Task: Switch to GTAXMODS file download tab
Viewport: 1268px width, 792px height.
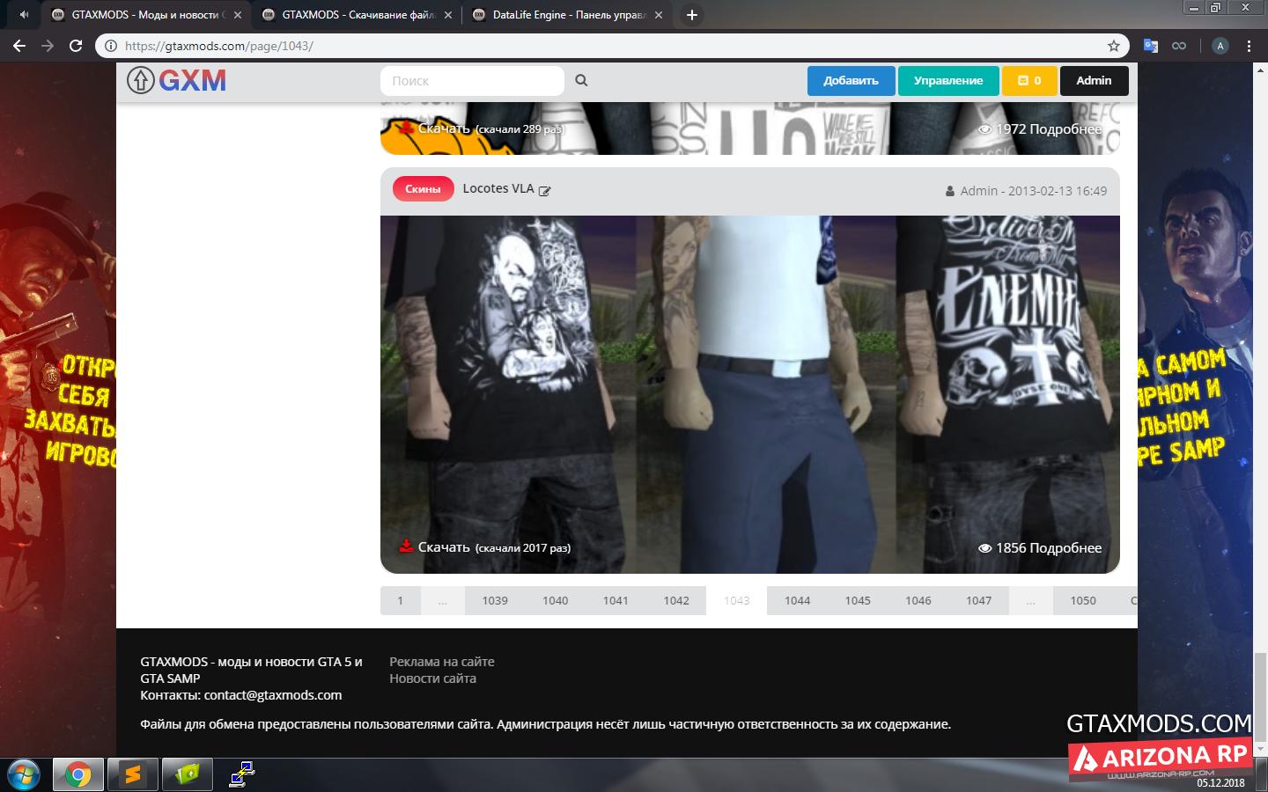Action: click(x=358, y=15)
